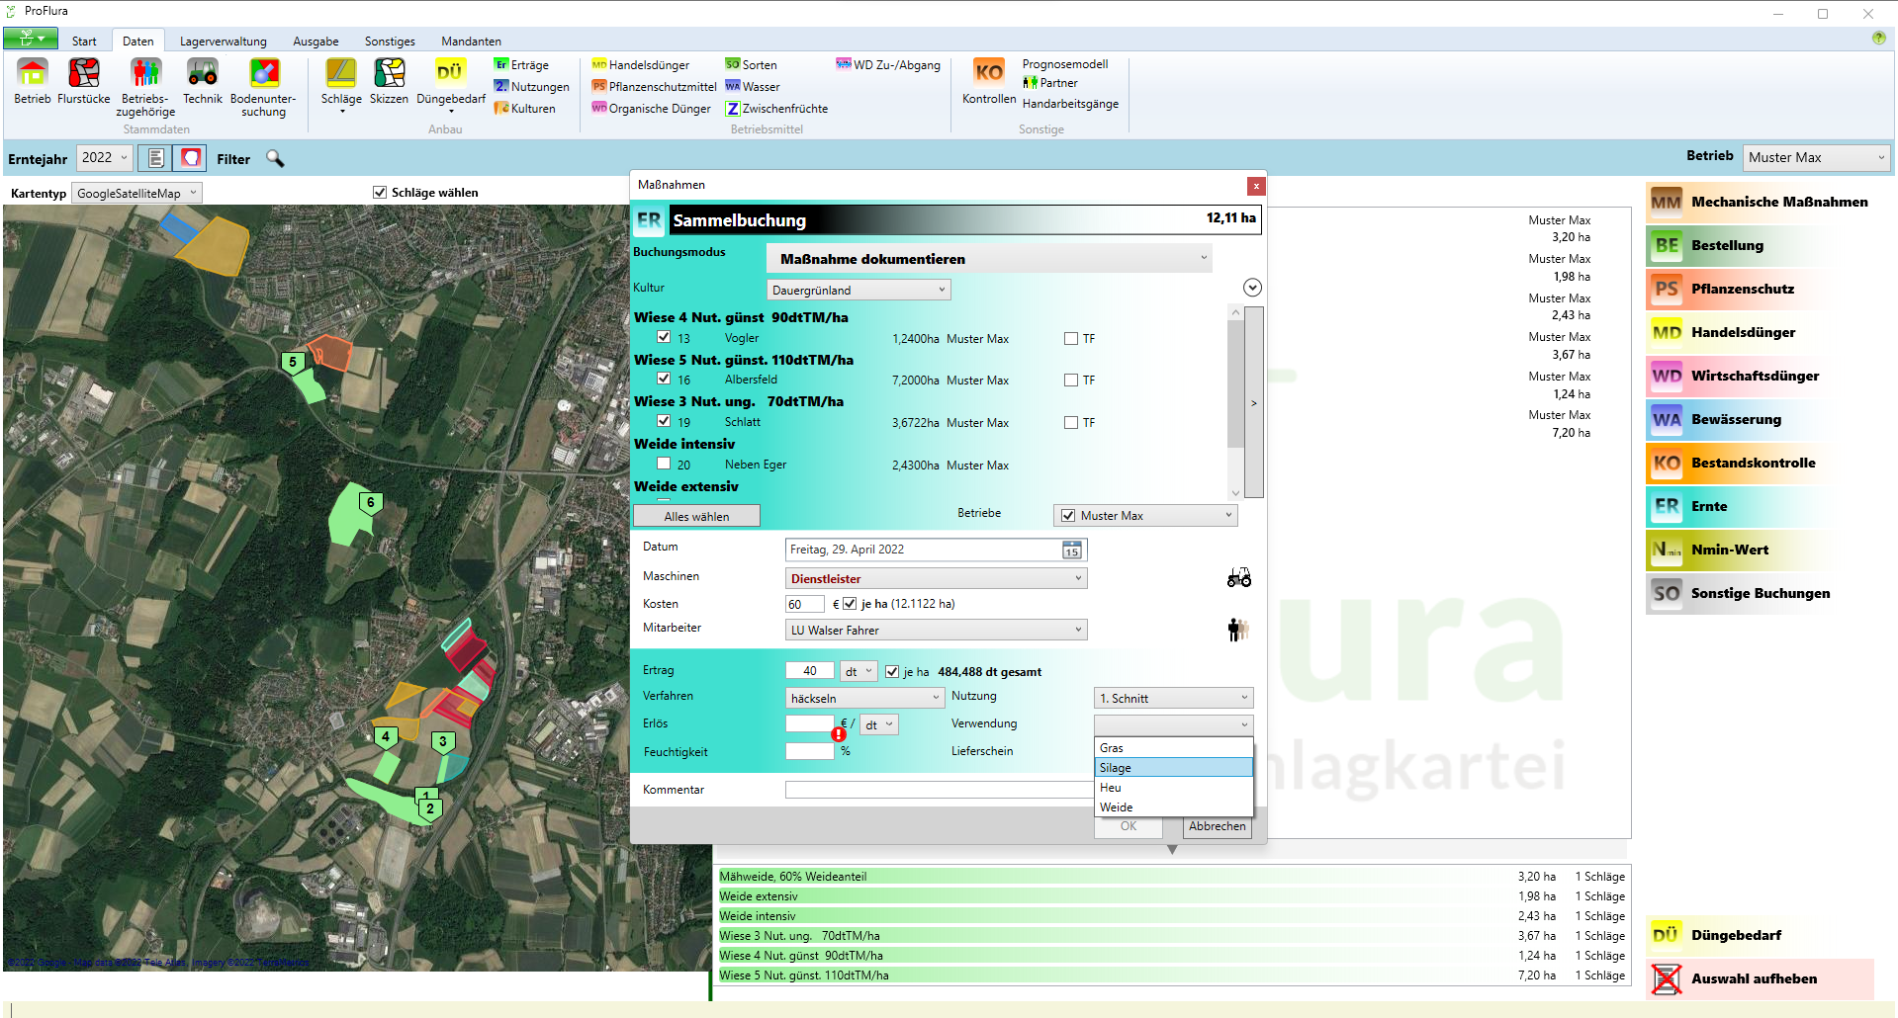Open the date picker calendar icon
Screen dimensions: 1898x1018
pos(1071,551)
